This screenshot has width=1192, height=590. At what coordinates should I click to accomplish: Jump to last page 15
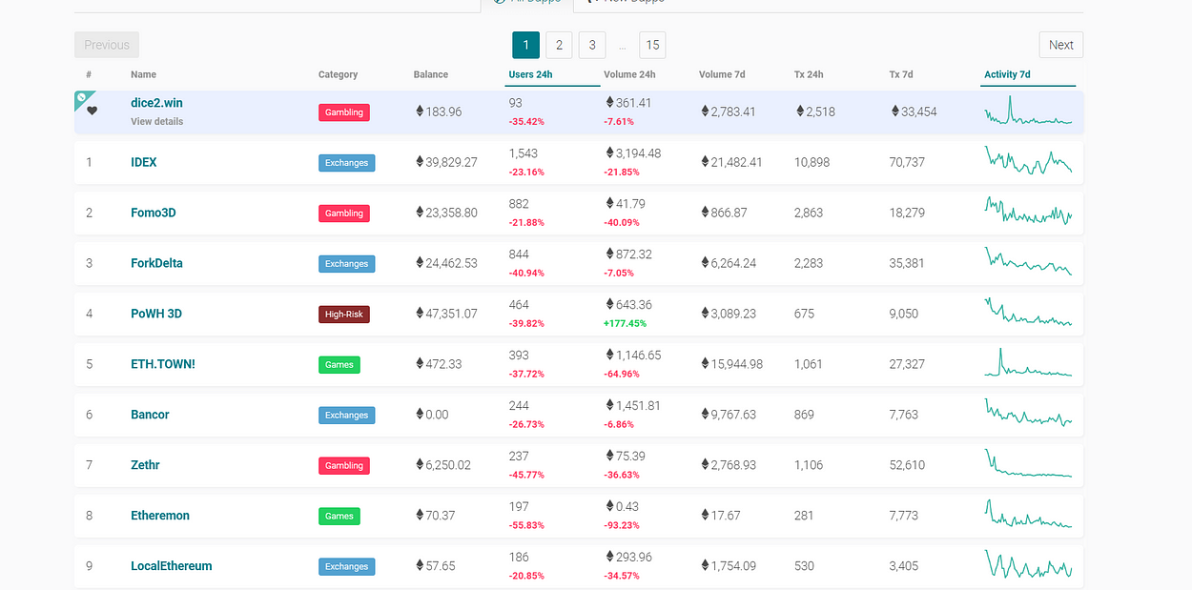click(x=652, y=45)
